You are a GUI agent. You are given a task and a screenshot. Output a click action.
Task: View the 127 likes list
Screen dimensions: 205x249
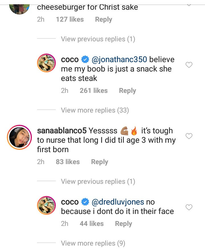tap(70, 20)
